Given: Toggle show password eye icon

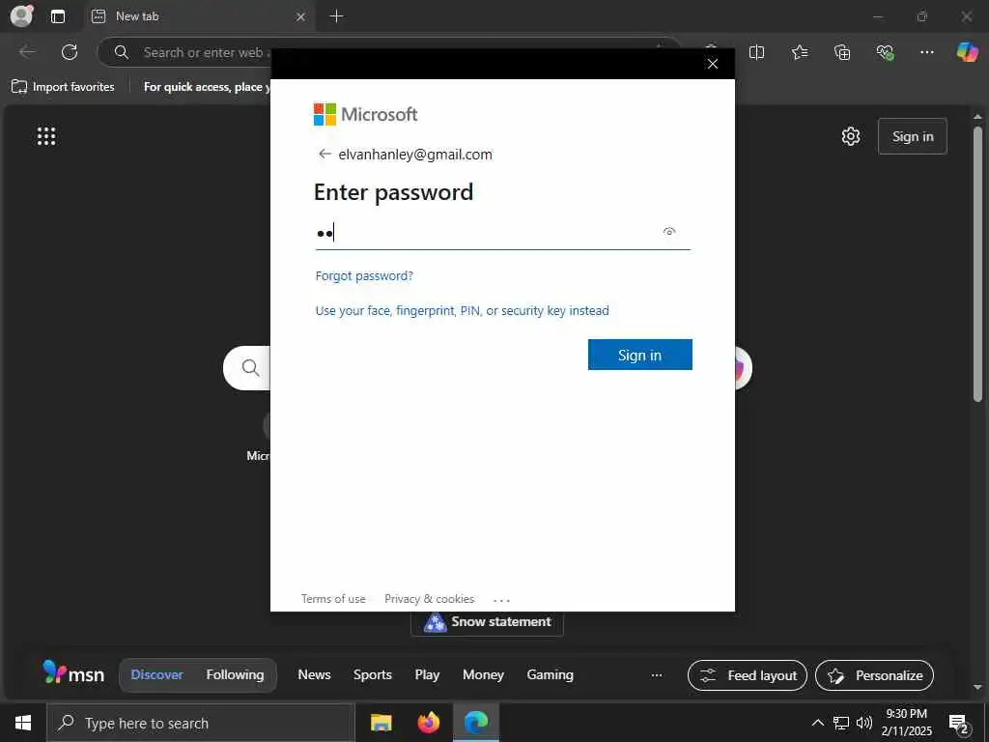Looking at the screenshot, I should [x=669, y=232].
